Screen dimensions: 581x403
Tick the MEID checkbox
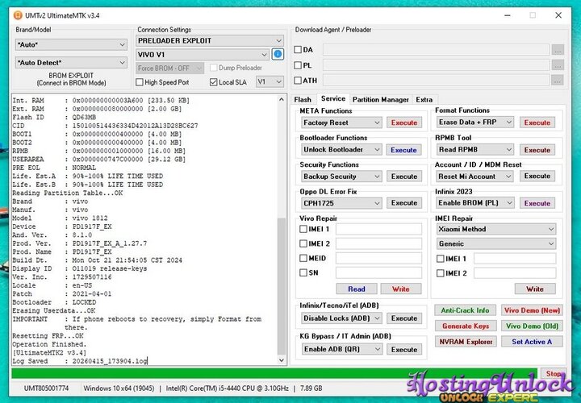click(x=303, y=258)
